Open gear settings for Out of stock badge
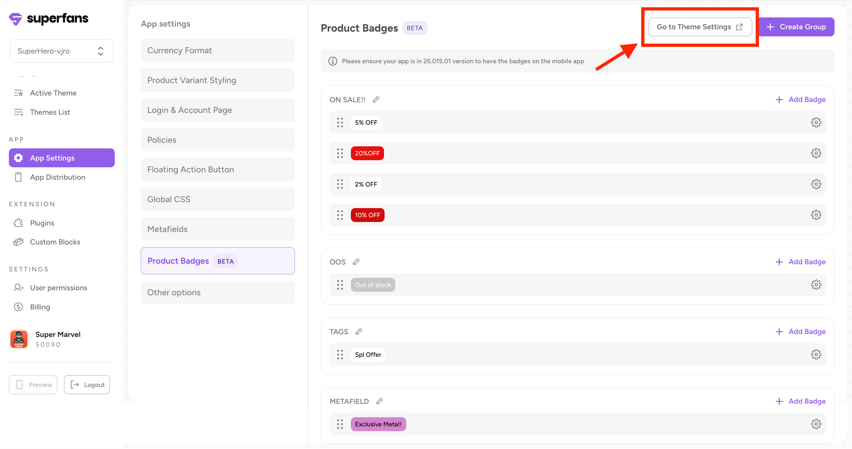Viewport: 852px width, 449px height. [816, 285]
